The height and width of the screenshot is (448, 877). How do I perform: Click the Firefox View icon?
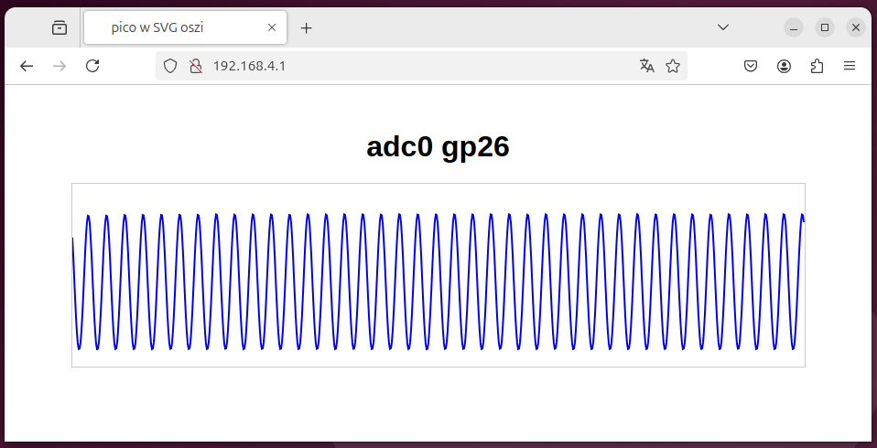point(60,27)
